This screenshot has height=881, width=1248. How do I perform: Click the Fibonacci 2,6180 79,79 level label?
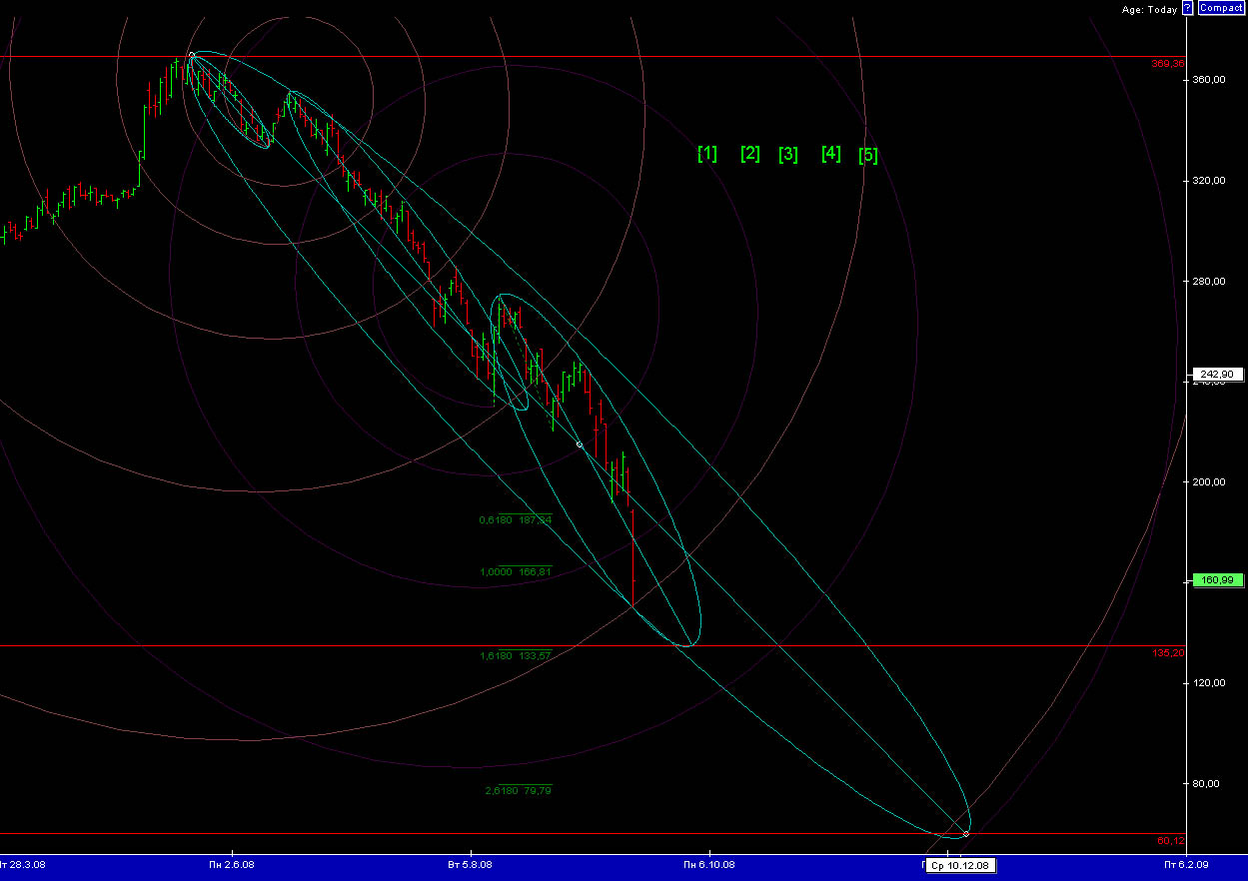point(519,790)
